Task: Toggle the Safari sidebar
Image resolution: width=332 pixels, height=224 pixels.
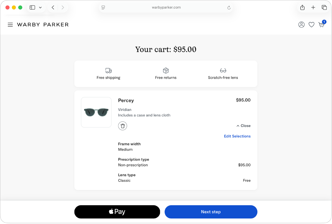Action: pos(32,7)
